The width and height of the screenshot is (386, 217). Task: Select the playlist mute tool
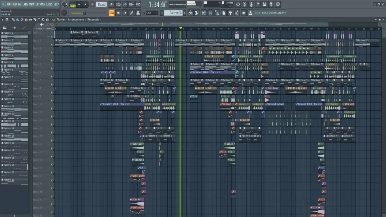26,20
